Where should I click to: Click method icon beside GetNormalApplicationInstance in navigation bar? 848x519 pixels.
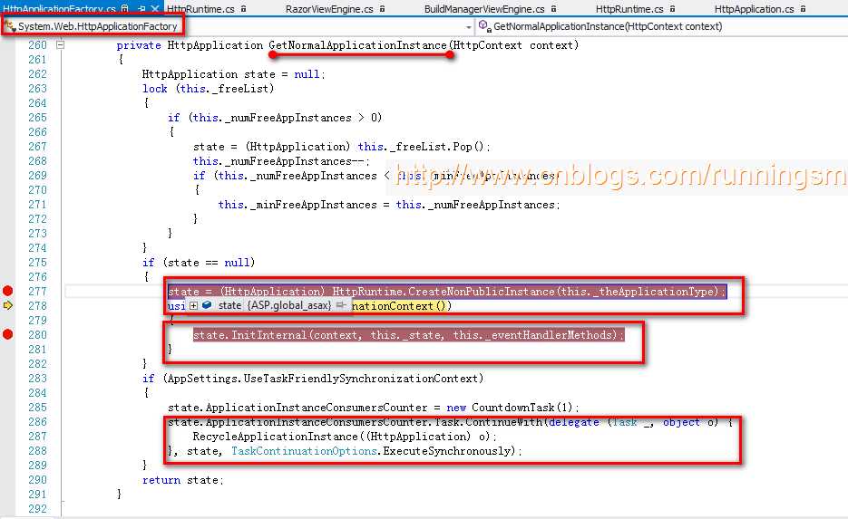484,26
